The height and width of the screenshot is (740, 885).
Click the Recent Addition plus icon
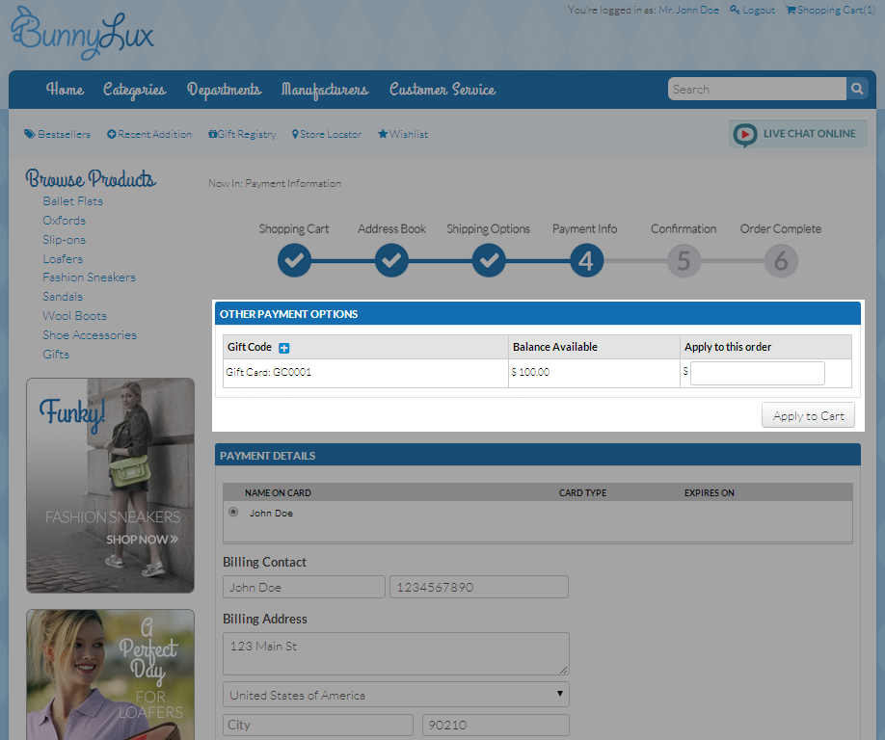point(112,134)
